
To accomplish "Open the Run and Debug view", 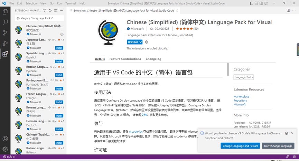I will coord(5,43).
